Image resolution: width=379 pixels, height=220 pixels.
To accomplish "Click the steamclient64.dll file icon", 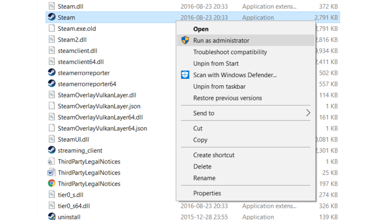I will (52, 62).
